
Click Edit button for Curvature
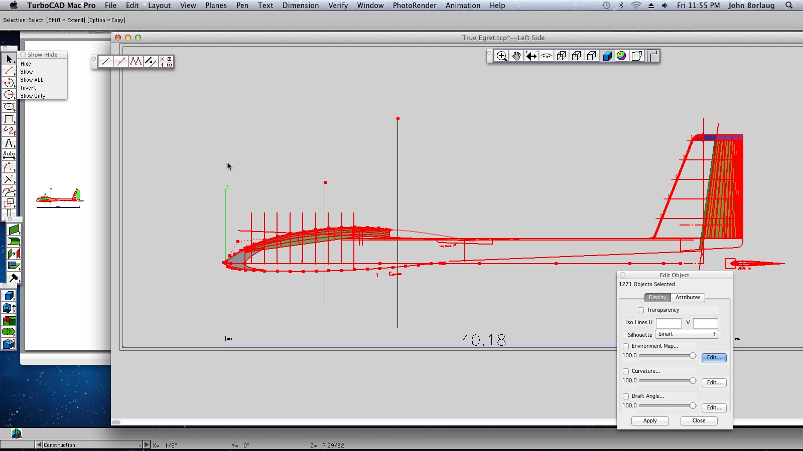tap(714, 383)
